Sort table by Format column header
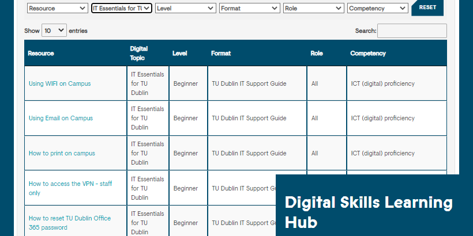Screen dimensions: 473x236 click(257, 54)
